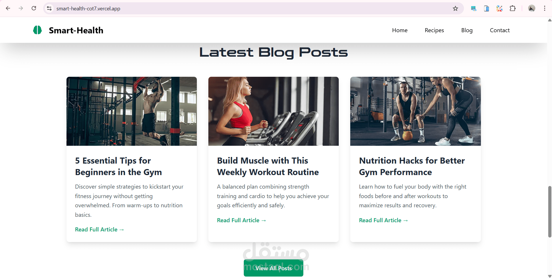The height and width of the screenshot is (278, 552).
Task: Click the View All Posts button
Action: click(273, 268)
